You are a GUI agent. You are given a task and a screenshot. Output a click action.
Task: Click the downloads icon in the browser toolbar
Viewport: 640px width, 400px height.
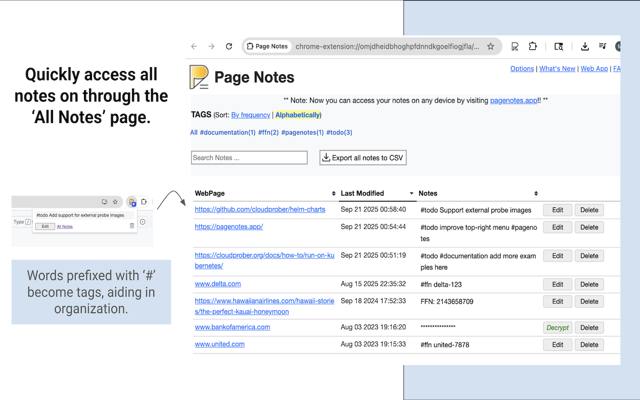[x=584, y=46]
